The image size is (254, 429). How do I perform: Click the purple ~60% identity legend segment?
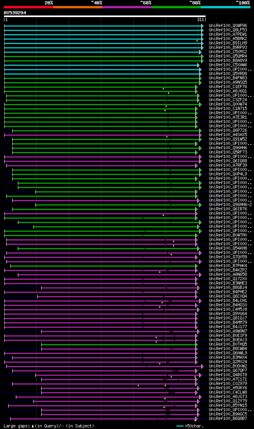pos(127,7)
